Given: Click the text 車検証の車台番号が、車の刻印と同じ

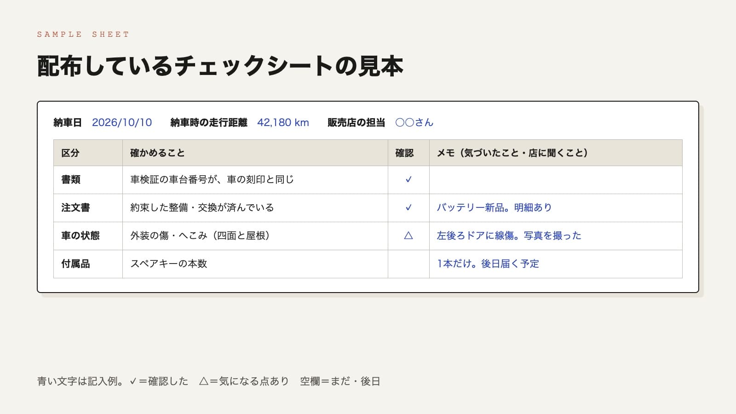Looking at the screenshot, I should (212, 179).
